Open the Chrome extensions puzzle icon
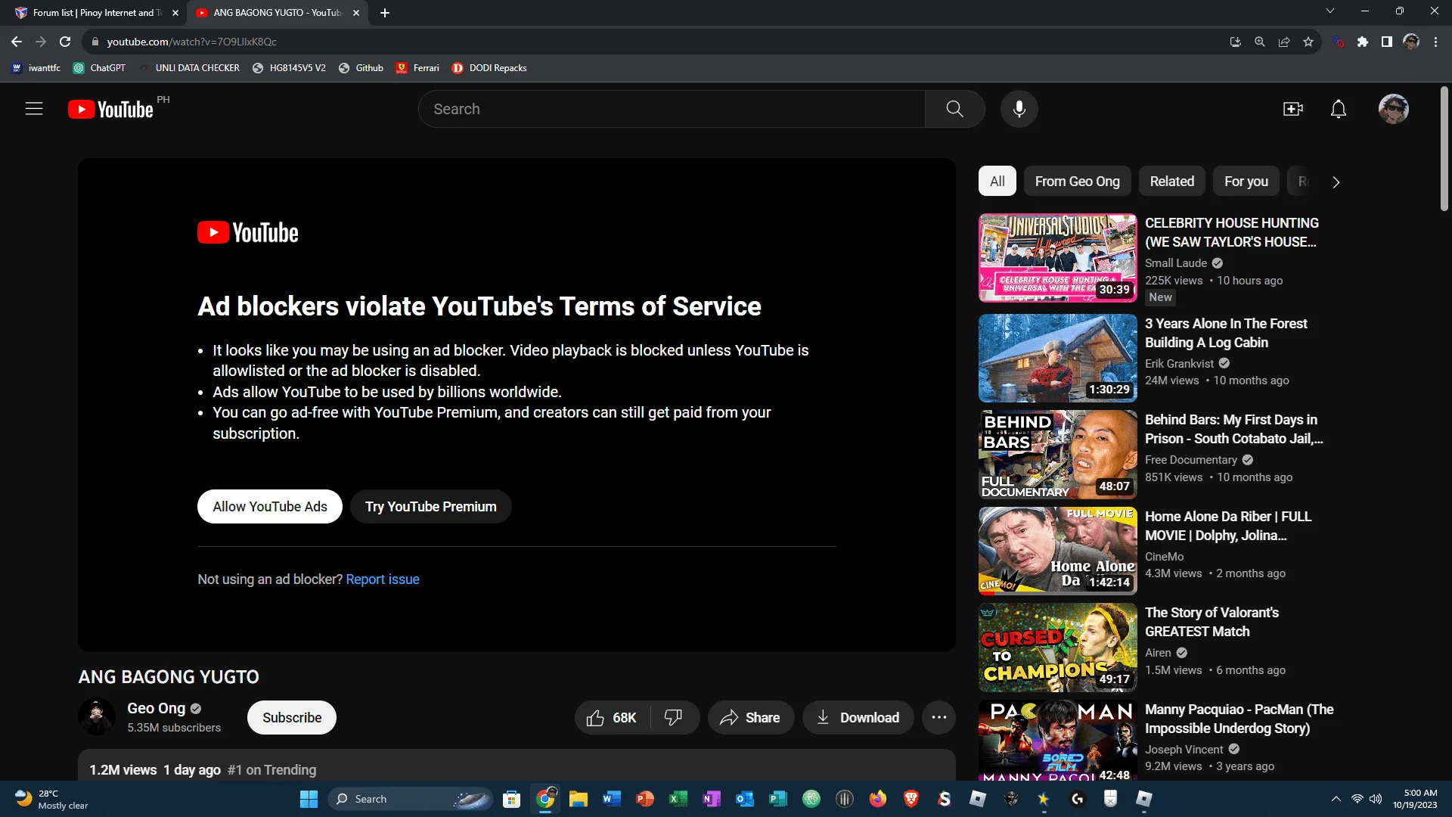 point(1363,42)
